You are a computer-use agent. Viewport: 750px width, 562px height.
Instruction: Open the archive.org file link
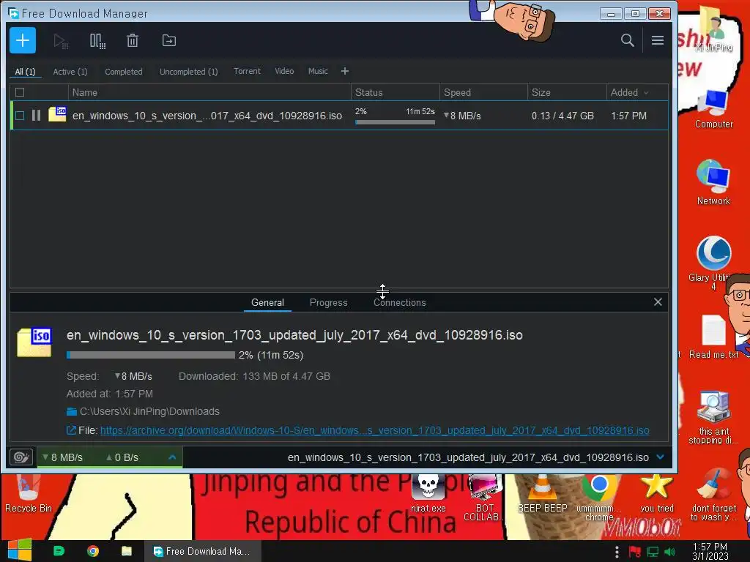(x=374, y=430)
